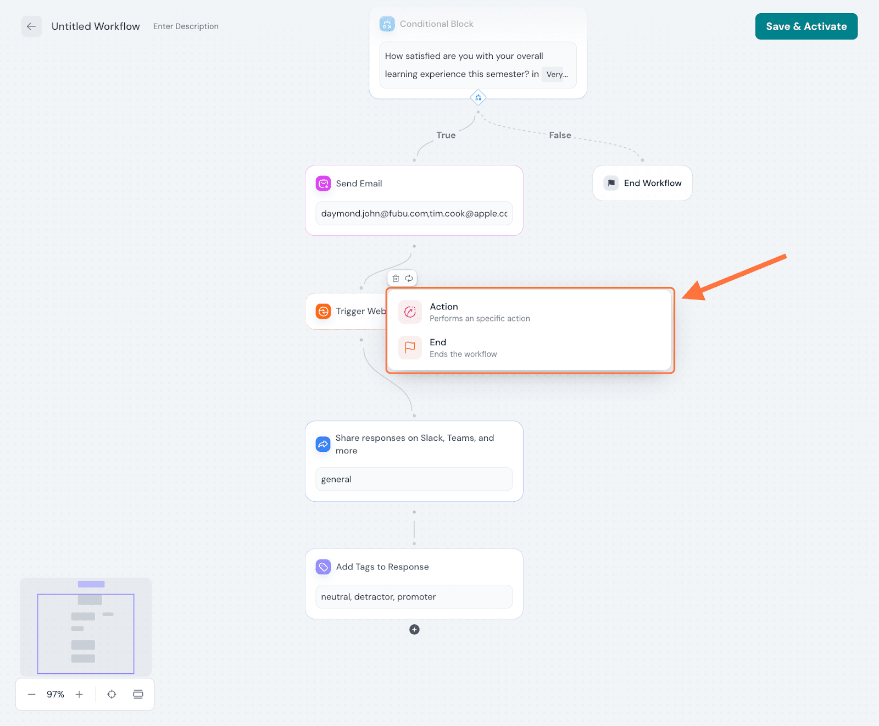Image resolution: width=879 pixels, height=726 pixels.
Task: Zoom out using the minus icon
Action: click(32, 694)
